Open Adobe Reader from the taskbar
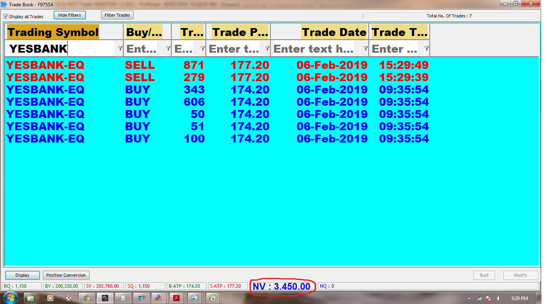547x304 pixels. (x=176, y=298)
